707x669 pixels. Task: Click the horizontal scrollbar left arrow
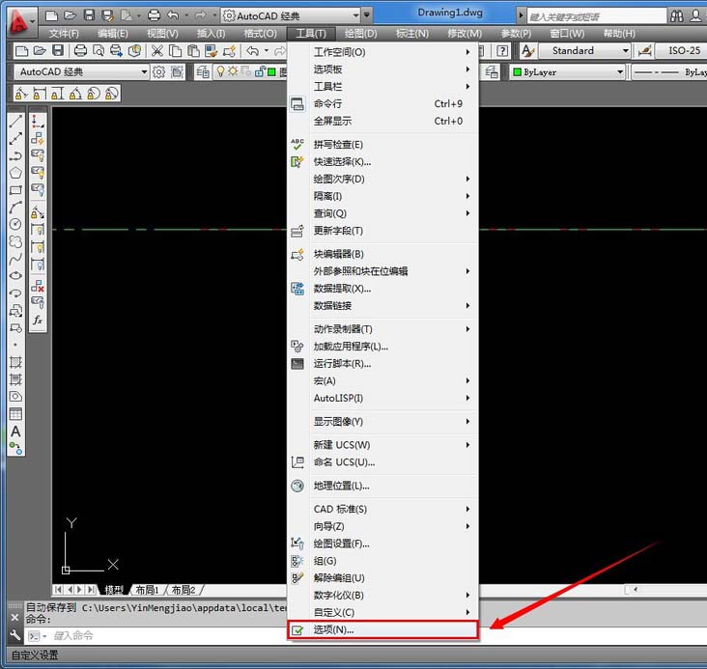636,589
